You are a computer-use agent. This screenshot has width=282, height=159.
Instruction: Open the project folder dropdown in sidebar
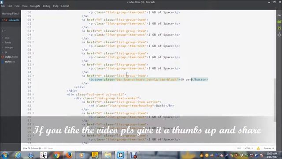pos(4,30)
